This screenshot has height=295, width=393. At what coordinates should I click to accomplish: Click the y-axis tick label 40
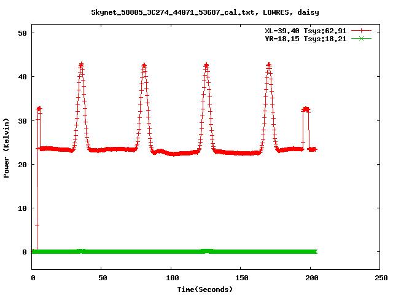point(22,77)
